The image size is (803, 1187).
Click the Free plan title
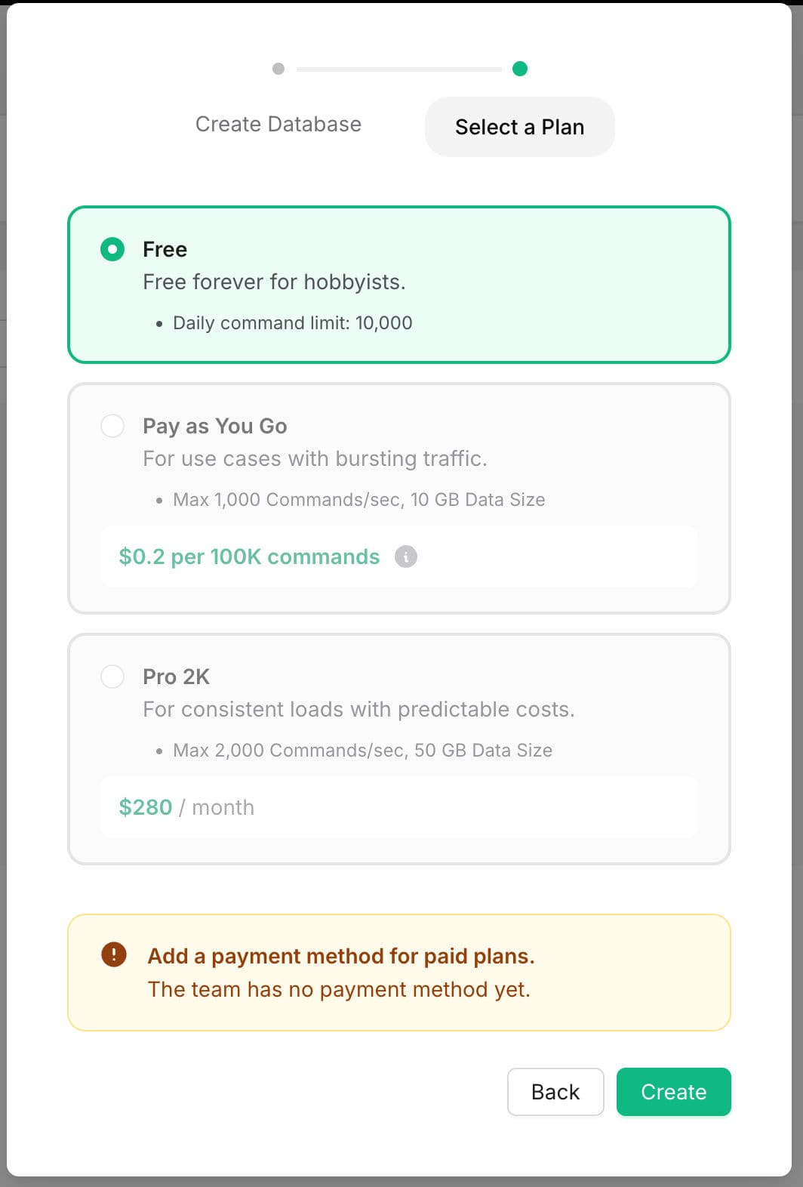(x=165, y=249)
